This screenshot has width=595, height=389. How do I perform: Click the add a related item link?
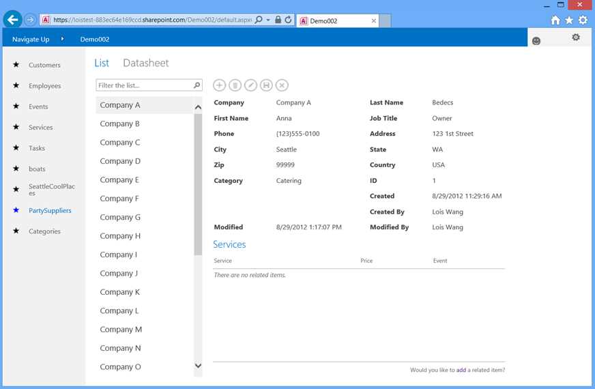[x=461, y=370]
